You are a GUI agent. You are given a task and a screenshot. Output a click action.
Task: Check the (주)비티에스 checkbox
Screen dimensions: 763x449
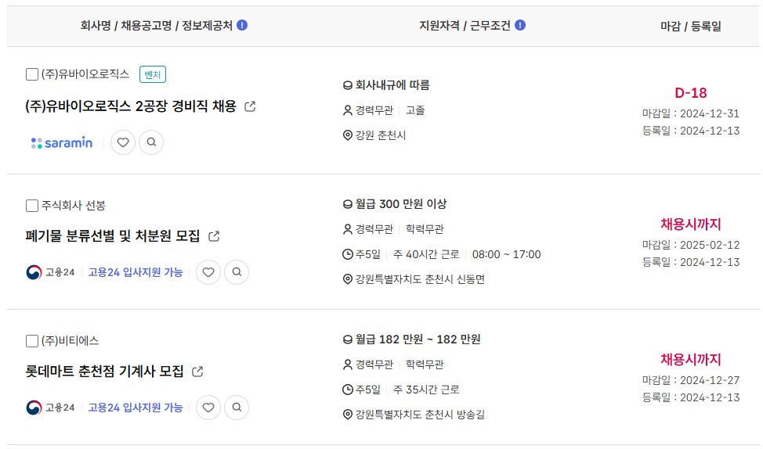[x=32, y=340]
